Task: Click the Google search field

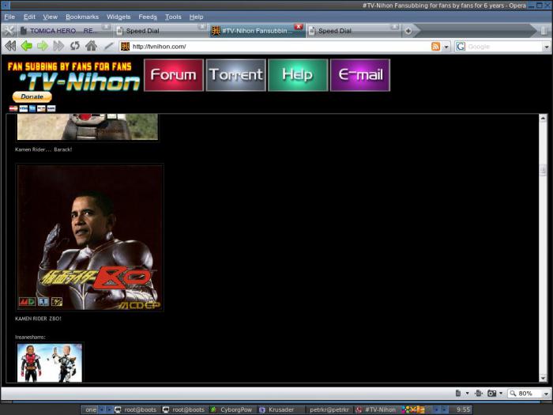Action: (x=504, y=47)
